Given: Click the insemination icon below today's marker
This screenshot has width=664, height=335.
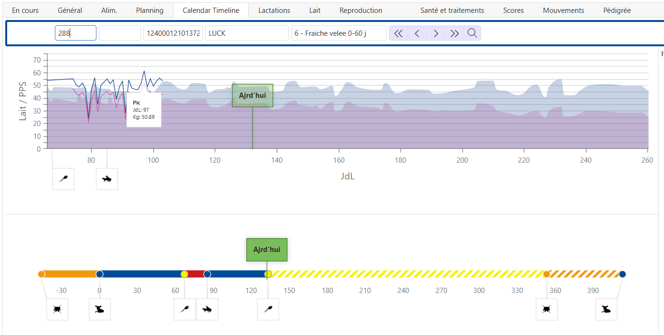Looking at the screenshot, I should (x=268, y=309).
